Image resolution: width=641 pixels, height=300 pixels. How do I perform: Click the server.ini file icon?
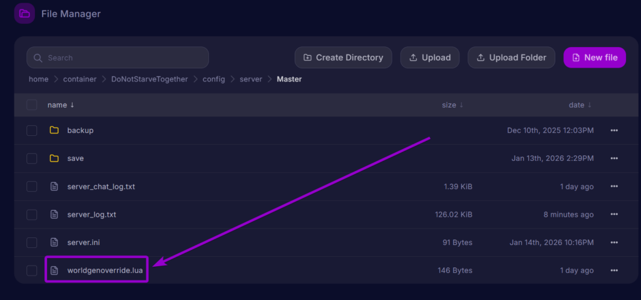click(x=54, y=242)
